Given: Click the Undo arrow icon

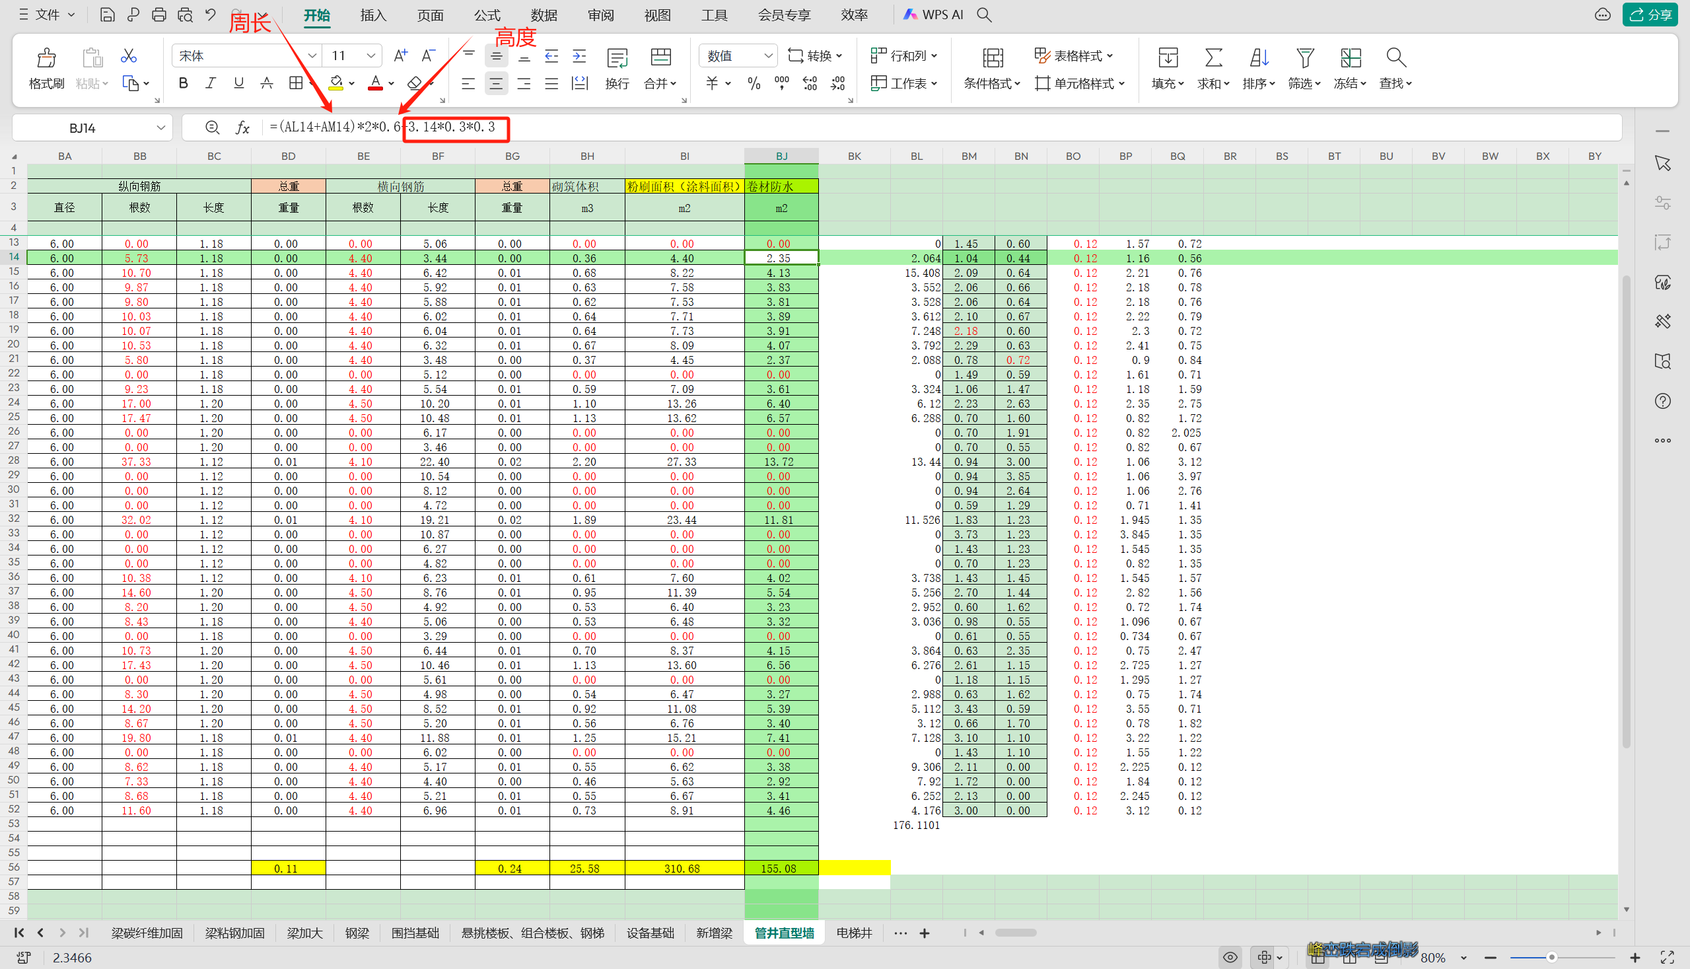Looking at the screenshot, I should click(x=211, y=15).
